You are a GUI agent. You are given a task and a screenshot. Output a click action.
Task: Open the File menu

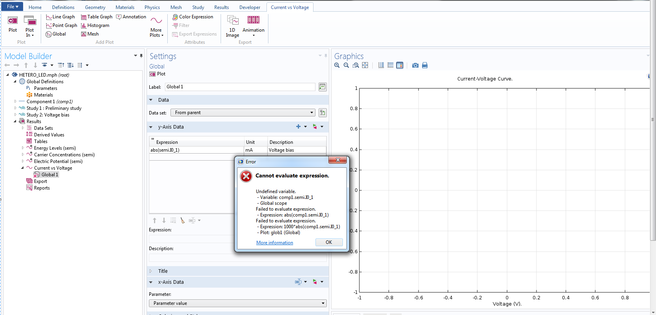pos(12,7)
